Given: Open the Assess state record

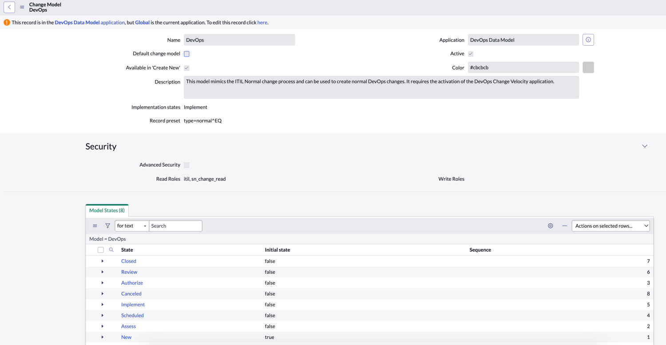Looking at the screenshot, I should (x=128, y=326).
